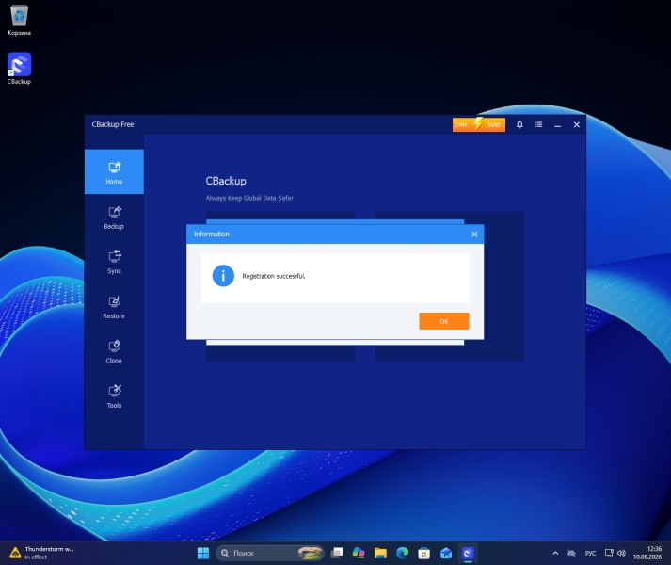Open the Backup section in sidebar
The image size is (671, 565).
pos(114,218)
